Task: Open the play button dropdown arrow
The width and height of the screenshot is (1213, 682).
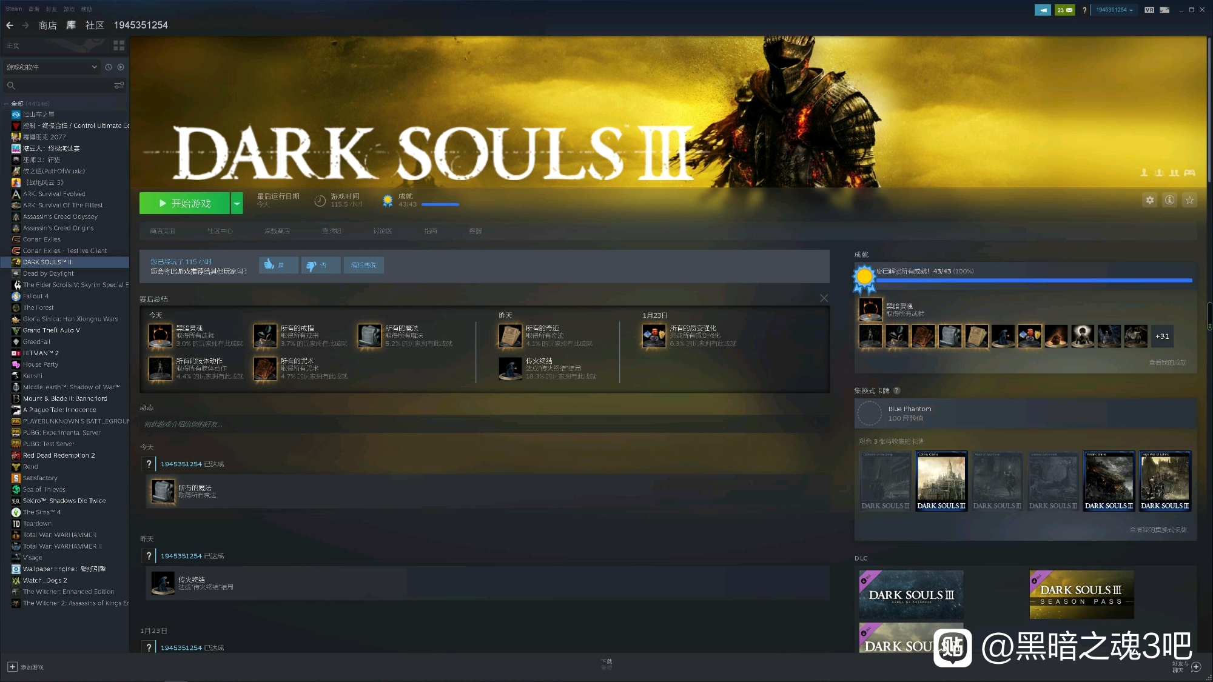Action: 237,203
